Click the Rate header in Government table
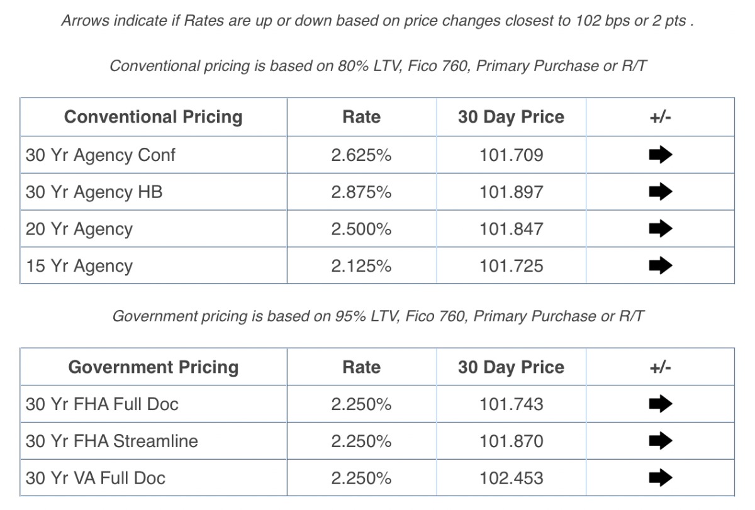This screenshot has width=755, height=510. [361, 367]
